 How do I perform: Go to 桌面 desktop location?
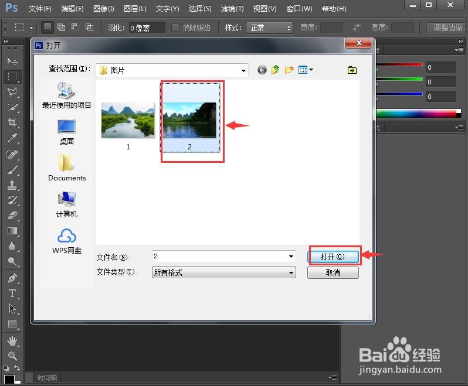point(66,132)
